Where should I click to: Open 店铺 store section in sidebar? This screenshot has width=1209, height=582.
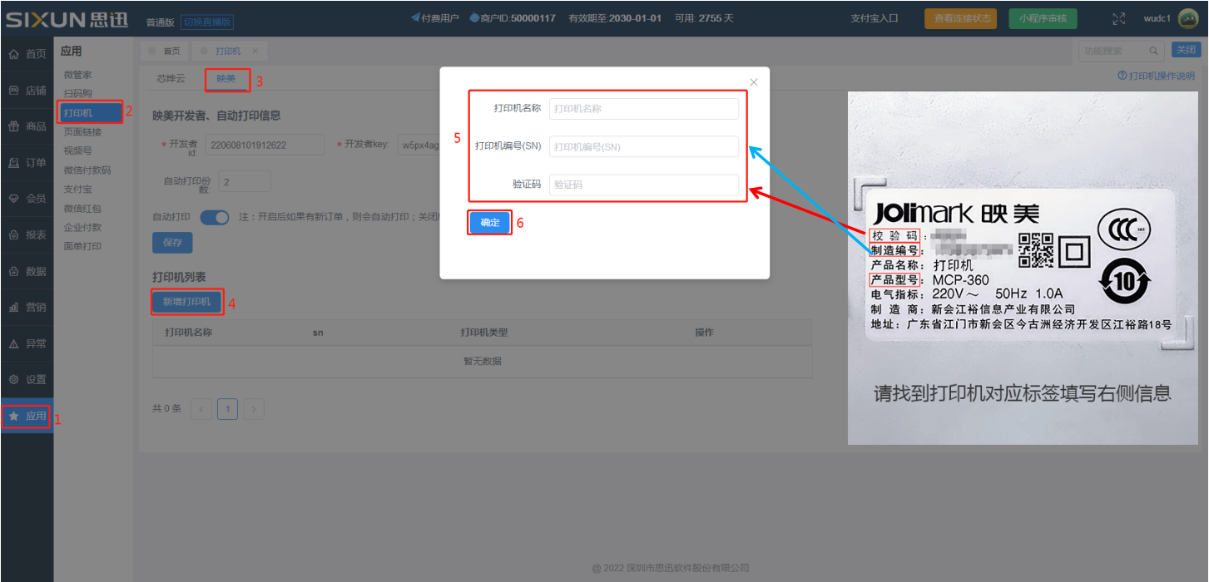pos(27,91)
